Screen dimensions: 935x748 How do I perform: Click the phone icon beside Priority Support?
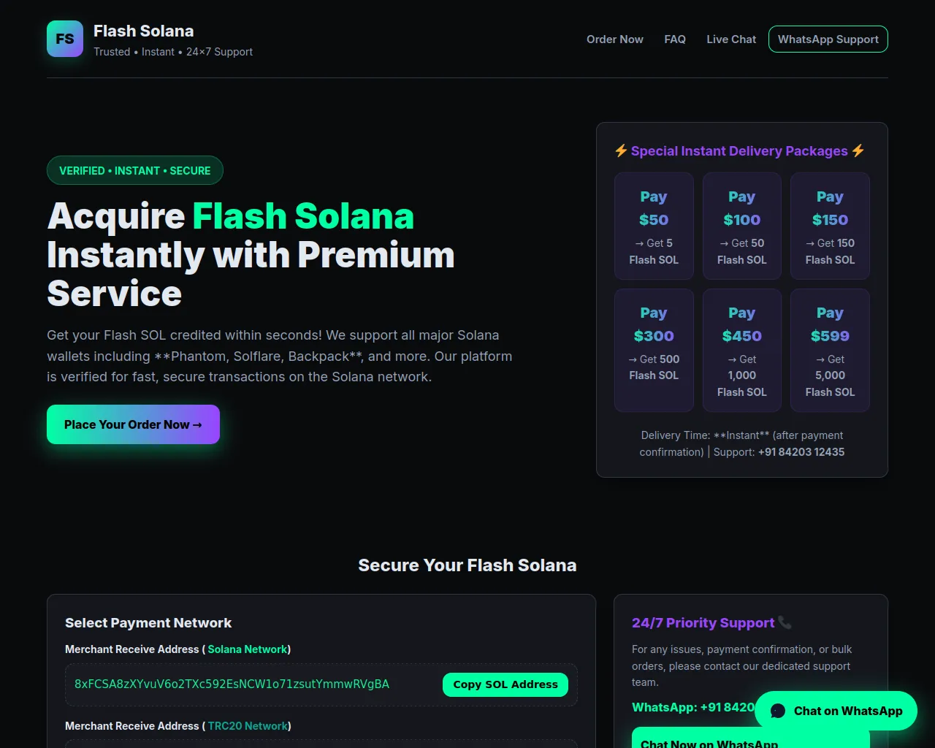[785, 622]
